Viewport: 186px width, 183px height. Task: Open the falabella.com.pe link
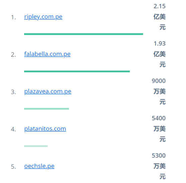point(47,54)
